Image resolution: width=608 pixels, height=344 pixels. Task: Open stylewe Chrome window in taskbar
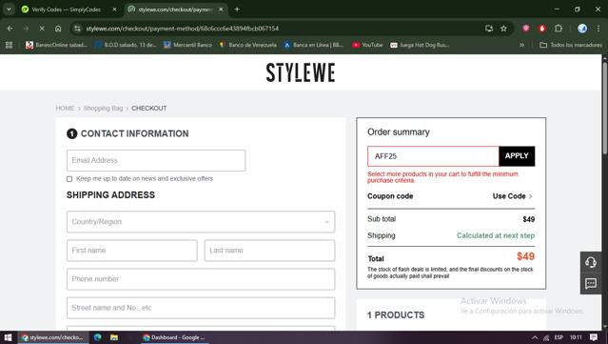tap(53, 337)
